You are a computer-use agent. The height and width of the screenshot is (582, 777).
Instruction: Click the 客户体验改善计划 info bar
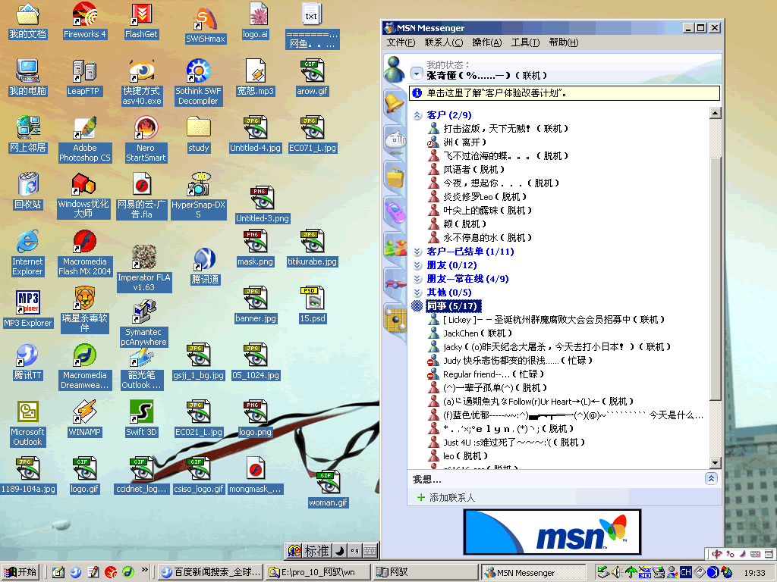pyautogui.click(x=564, y=93)
